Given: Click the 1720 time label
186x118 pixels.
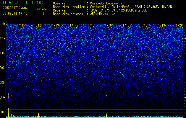Looking at the screenshot, I should (179, 25).
